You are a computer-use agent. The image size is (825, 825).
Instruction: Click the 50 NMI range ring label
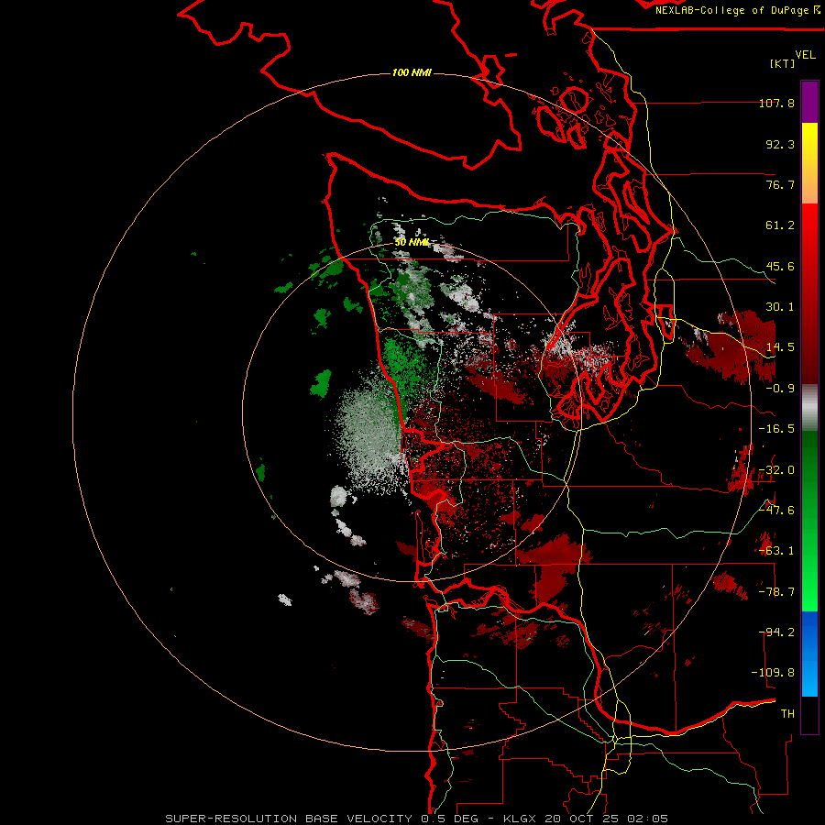point(412,242)
